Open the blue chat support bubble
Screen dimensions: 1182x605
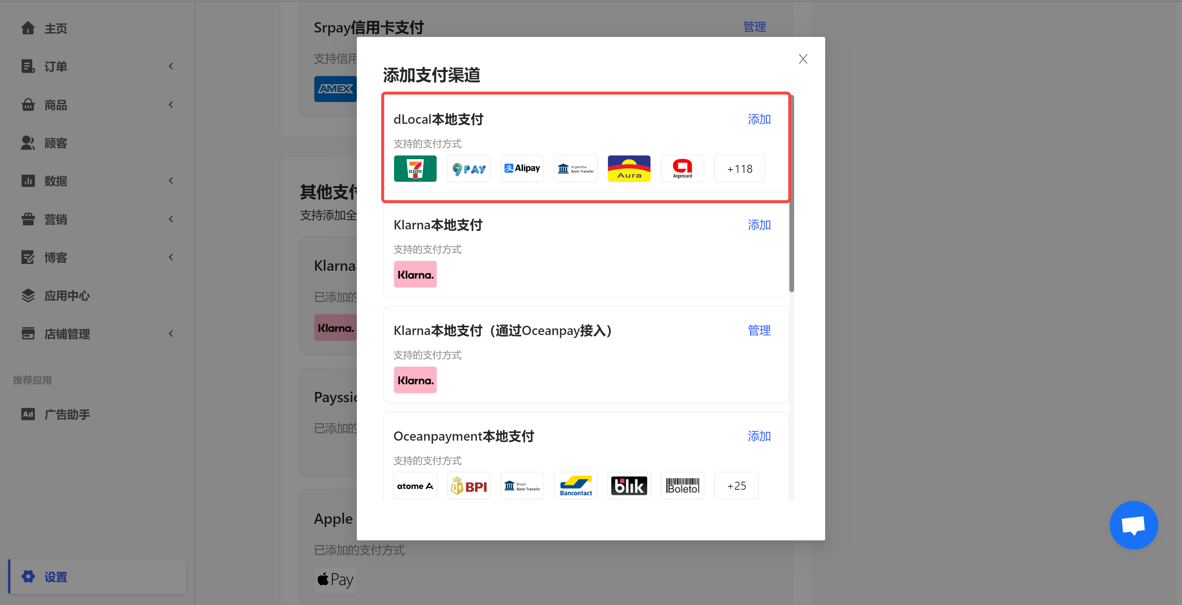1133,525
